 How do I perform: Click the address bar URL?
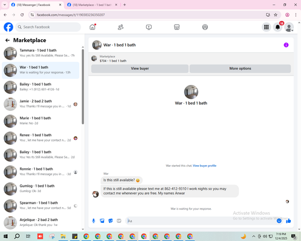tap(70, 15)
